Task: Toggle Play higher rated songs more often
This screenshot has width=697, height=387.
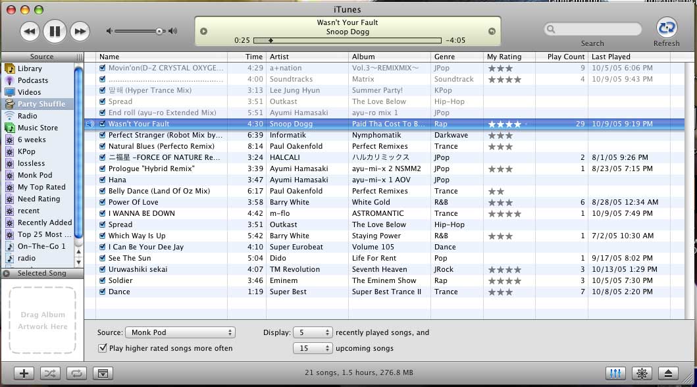Action: pos(103,348)
